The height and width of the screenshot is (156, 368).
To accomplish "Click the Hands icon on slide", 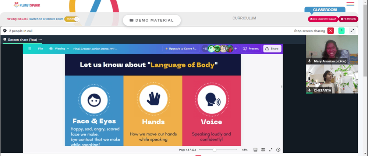I will (153, 99).
